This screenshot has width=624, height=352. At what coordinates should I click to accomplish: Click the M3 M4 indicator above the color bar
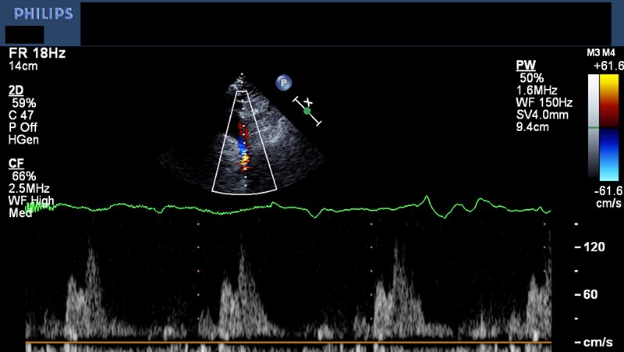[601, 52]
